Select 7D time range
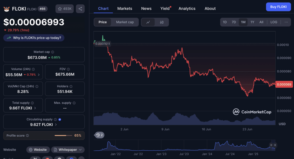 (234, 22)
